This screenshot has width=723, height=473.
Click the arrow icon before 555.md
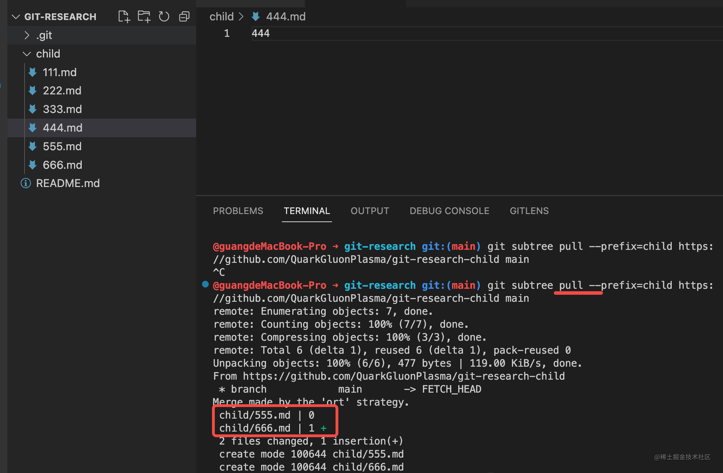pos(32,146)
